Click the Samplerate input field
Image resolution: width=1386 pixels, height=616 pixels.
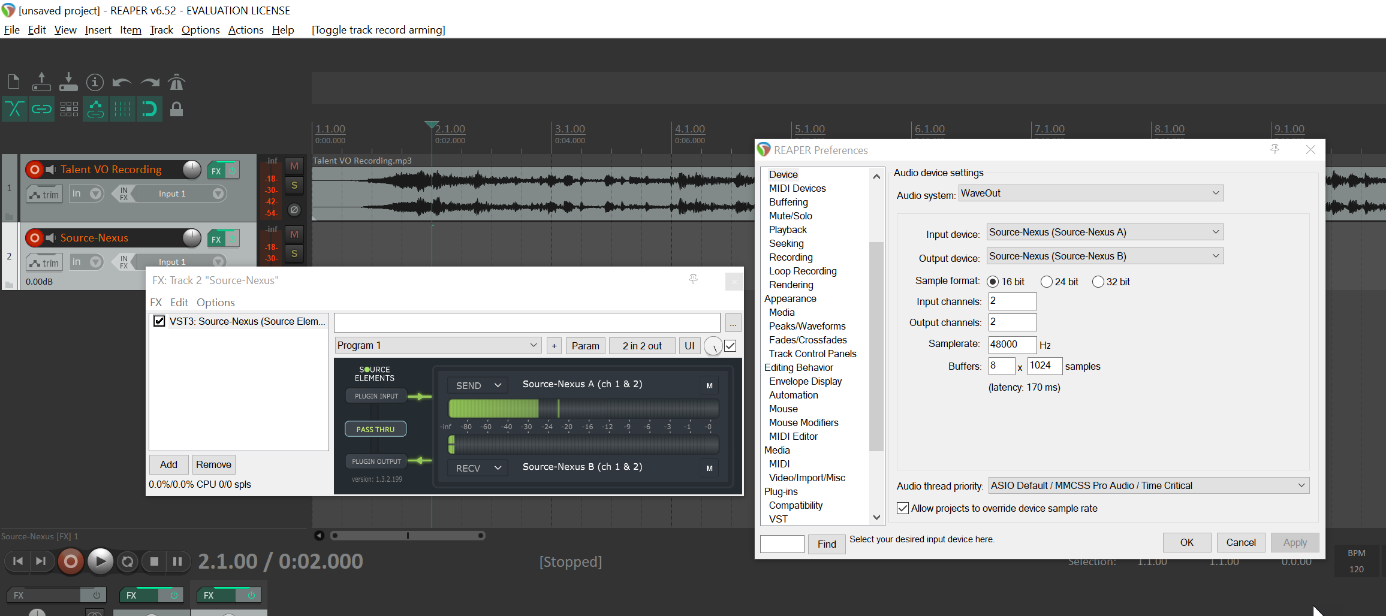pyautogui.click(x=1011, y=344)
